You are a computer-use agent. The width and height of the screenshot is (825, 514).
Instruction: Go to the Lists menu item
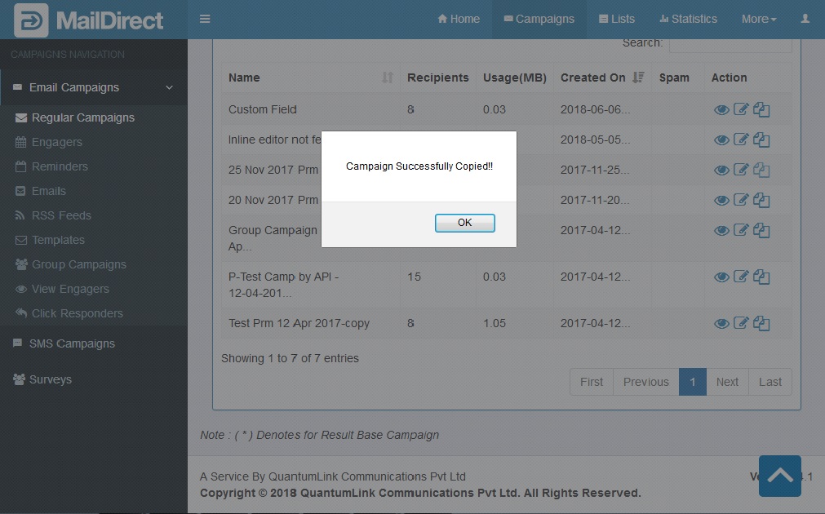616,19
